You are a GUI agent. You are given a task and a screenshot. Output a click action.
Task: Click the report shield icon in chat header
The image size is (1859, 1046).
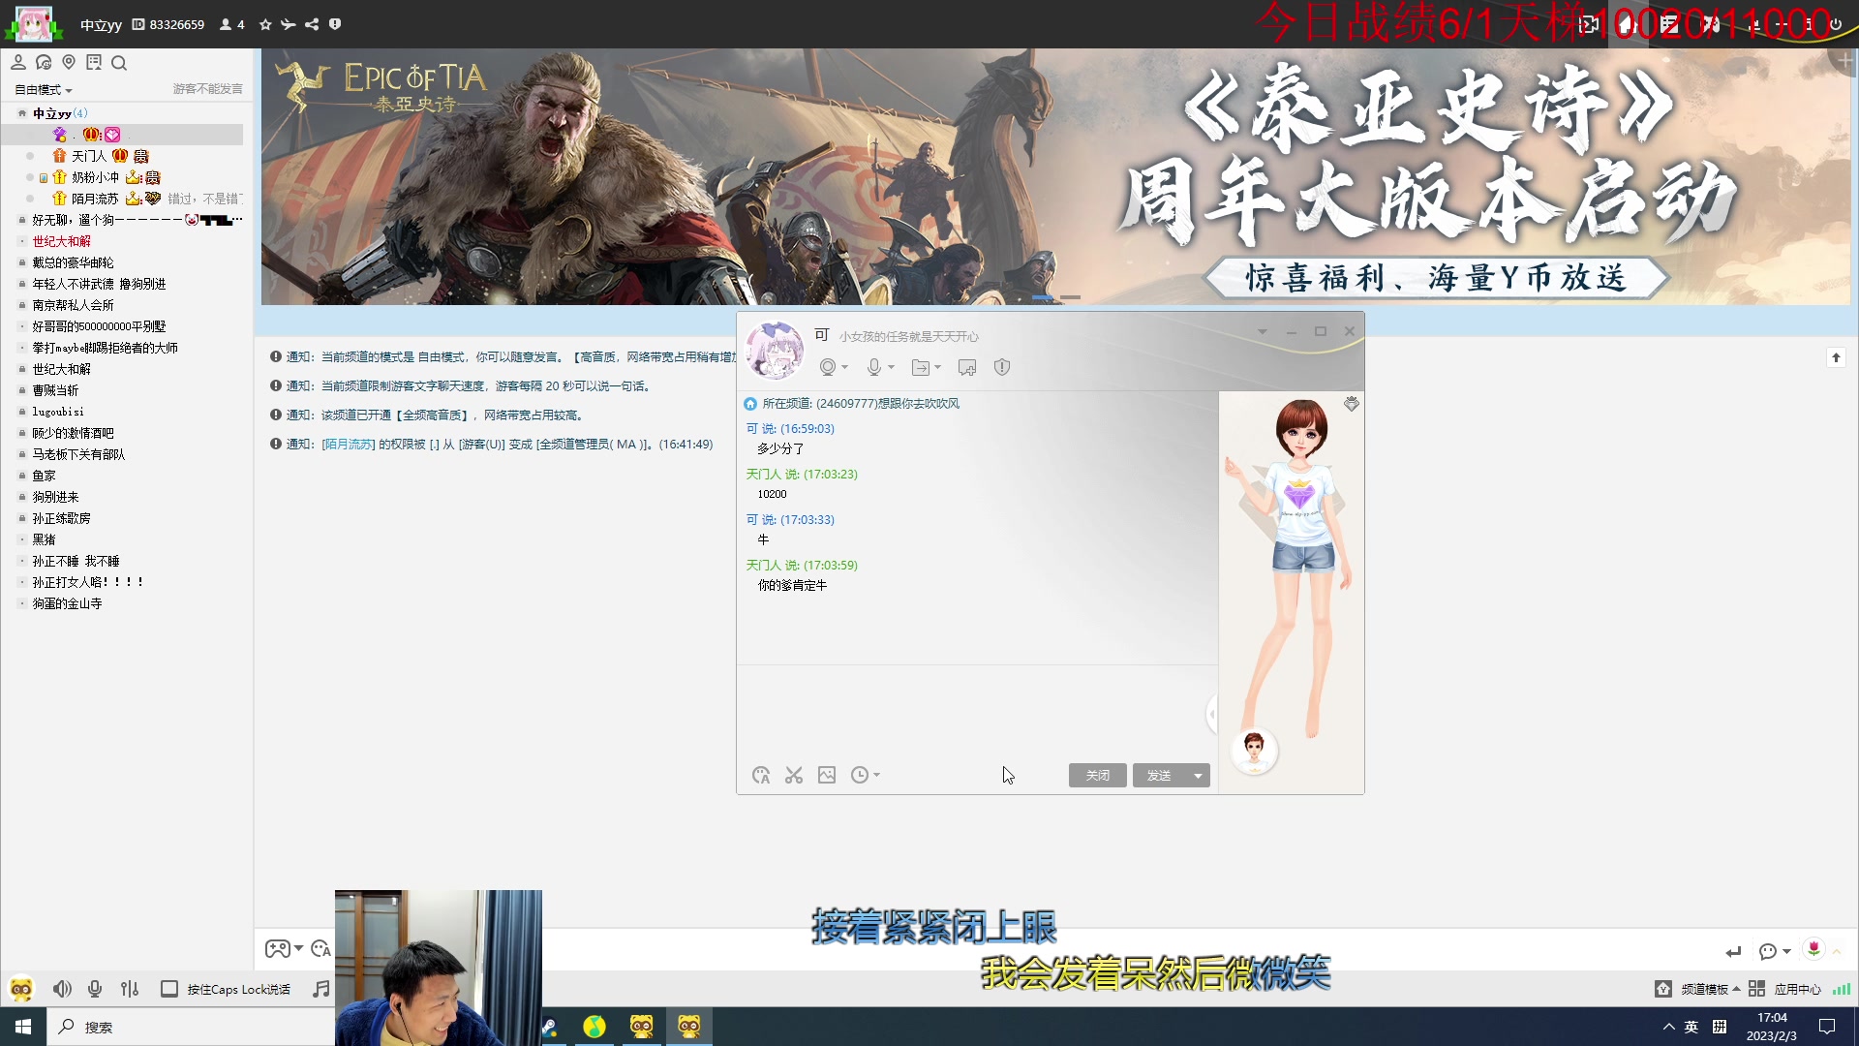(1002, 367)
